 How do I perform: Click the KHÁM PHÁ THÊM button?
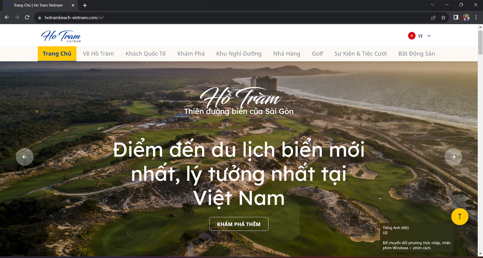pos(239,224)
